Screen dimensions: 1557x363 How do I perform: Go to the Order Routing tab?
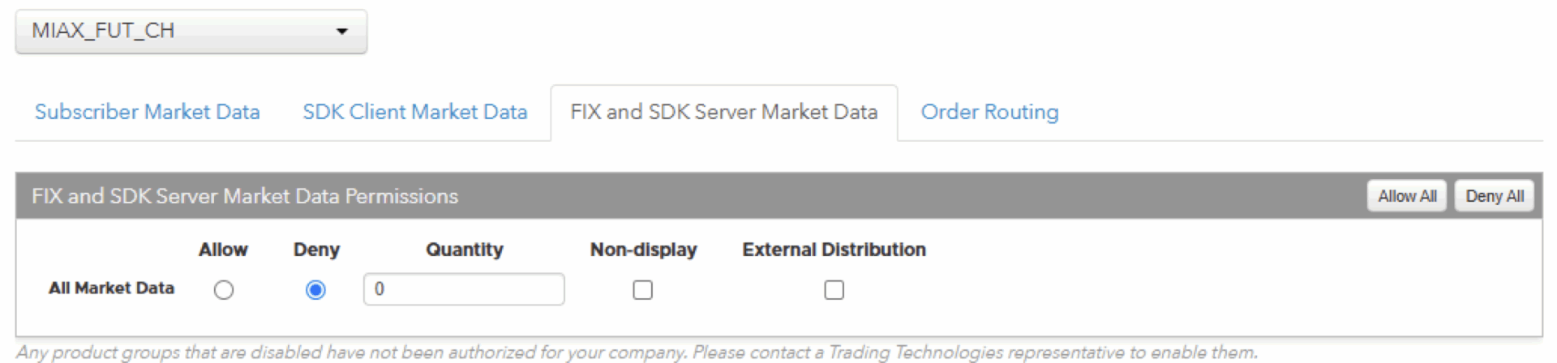pyautogui.click(x=989, y=112)
